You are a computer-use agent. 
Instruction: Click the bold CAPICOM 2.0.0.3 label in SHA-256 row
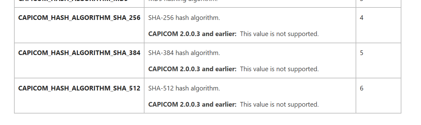[192, 34]
